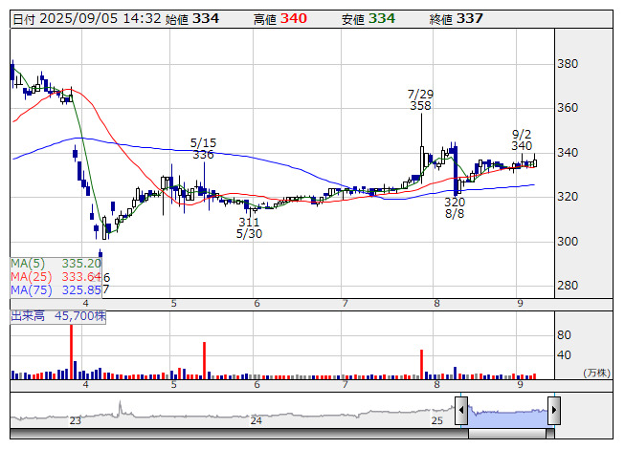Click the 日付 2025/09/05 14:32 timestamp
625x449 pixels.
[x=86, y=19]
